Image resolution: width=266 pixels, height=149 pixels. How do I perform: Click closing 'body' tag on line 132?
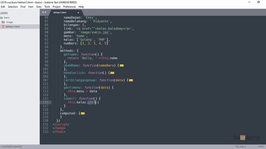pos(60,128)
